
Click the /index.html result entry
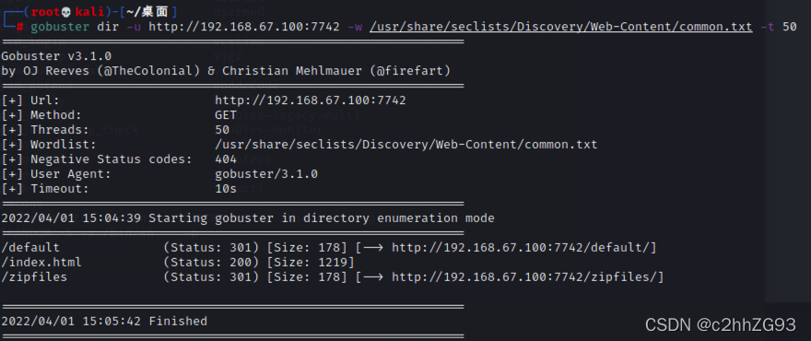(41, 263)
